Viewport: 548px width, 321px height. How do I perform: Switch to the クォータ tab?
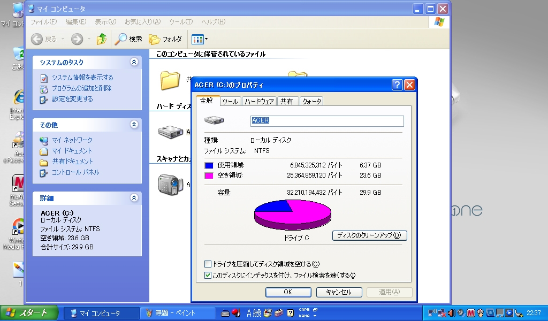tap(311, 101)
